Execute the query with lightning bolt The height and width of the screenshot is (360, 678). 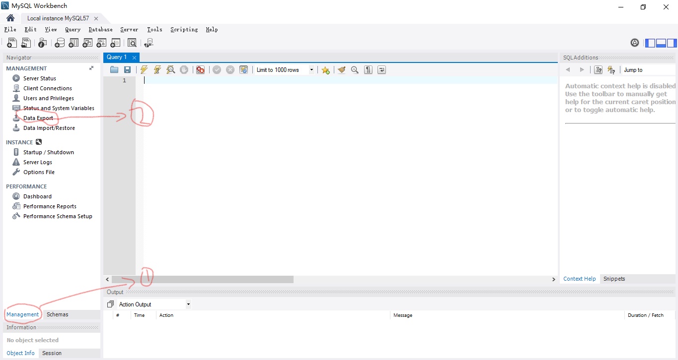click(144, 70)
